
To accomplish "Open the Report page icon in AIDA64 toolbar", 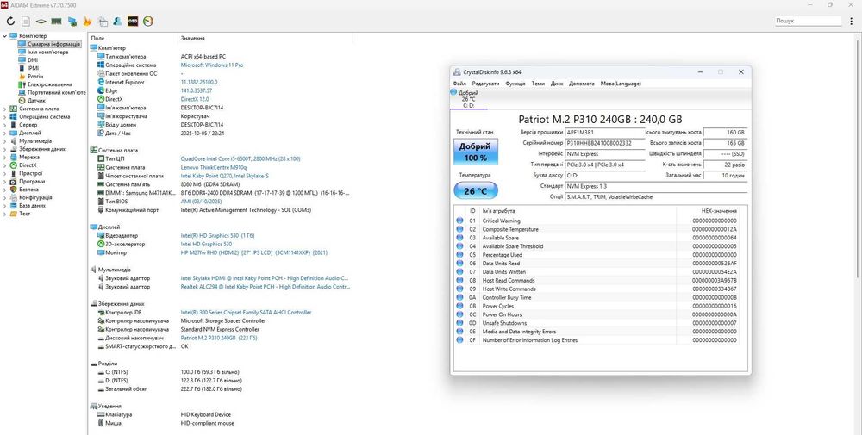I will point(26,22).
